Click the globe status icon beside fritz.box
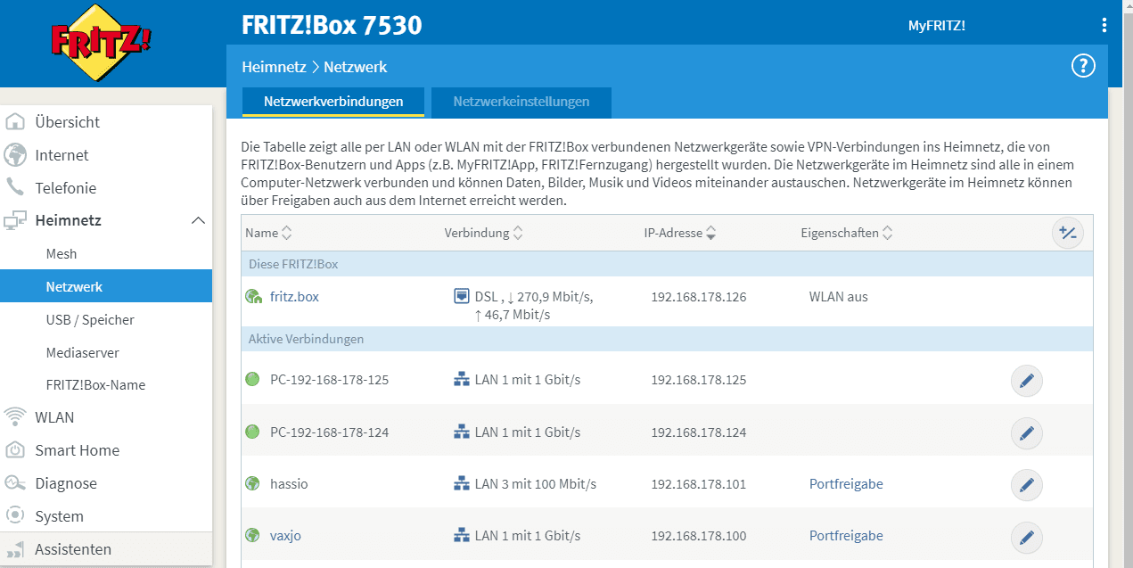This screenshot has height=568, width=1133. (252, 297)
